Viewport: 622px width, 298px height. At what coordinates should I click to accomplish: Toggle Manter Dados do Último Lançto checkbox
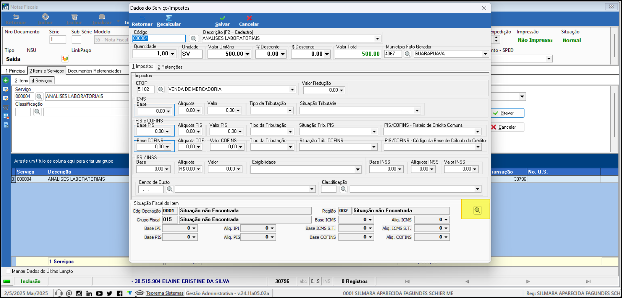click(8, 271)
